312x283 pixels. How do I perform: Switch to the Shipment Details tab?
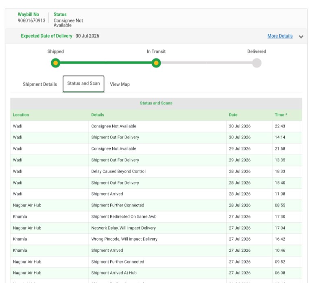coord(40,84)
